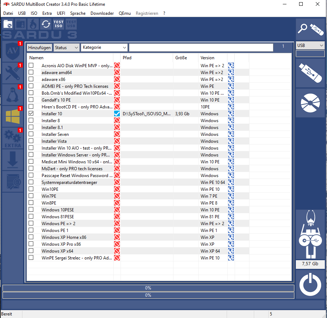Viewport: 327px width, 318px height.
Task: Click the search USB magnifier icon
Action: tap(310, 29)
